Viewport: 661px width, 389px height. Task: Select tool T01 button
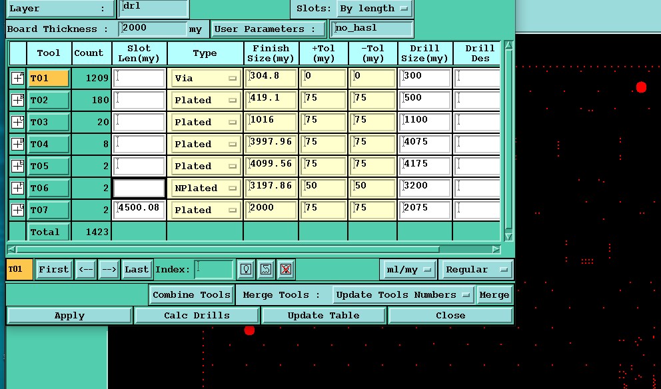(x=49, y=79)
